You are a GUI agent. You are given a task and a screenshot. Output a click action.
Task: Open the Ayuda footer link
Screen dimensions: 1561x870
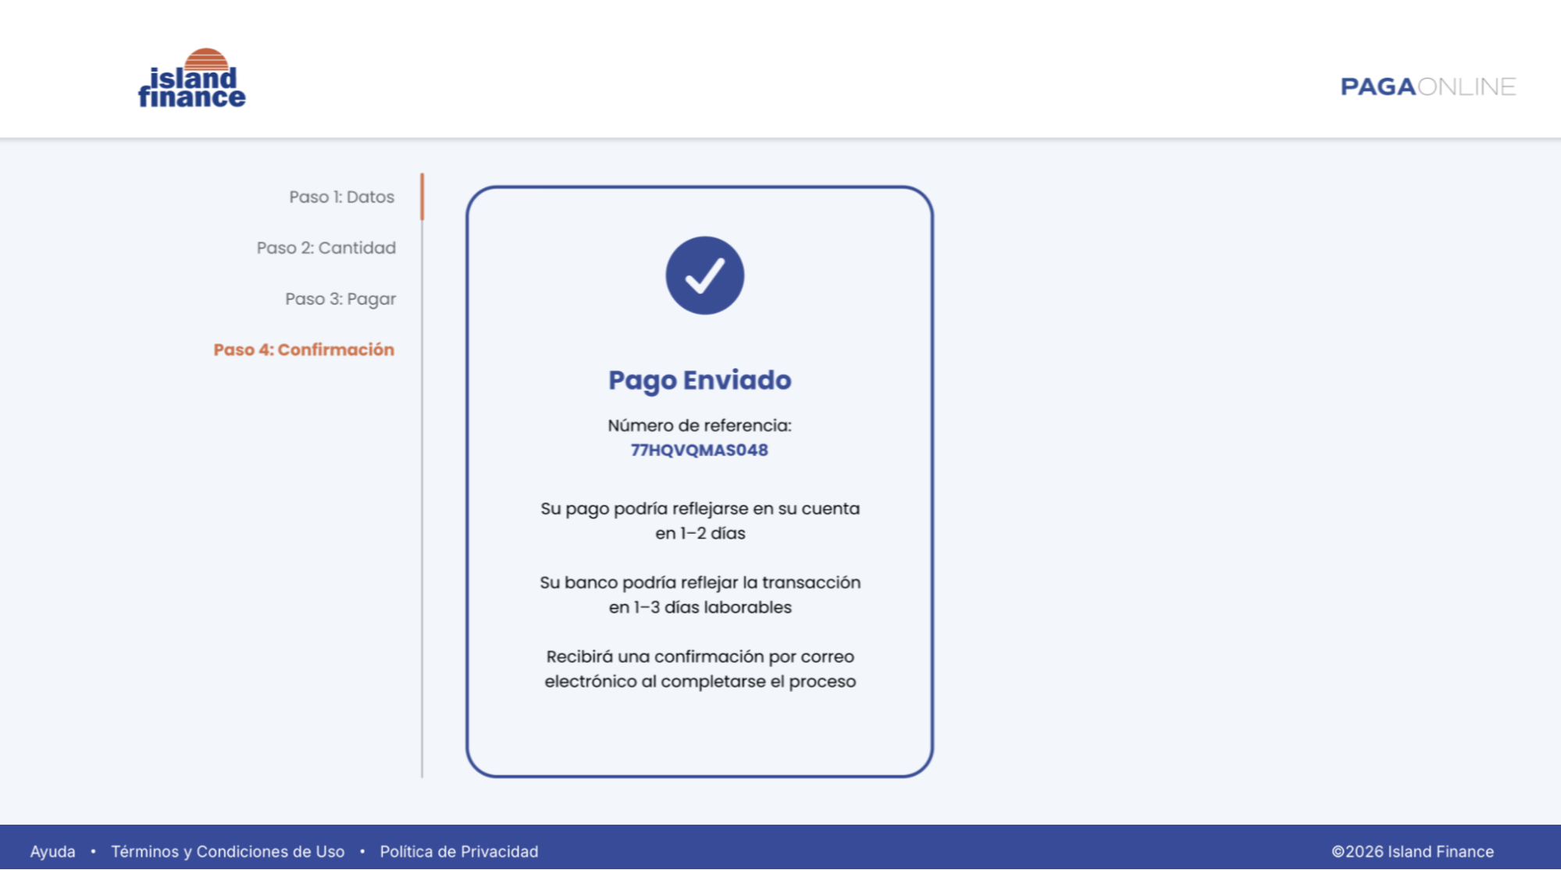53,851
